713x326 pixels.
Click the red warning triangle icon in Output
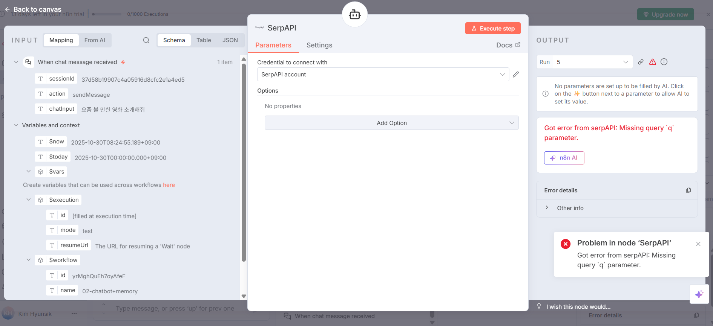[653, 62]
